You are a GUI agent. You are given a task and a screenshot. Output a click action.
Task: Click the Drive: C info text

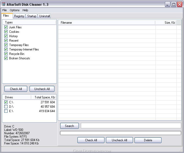(9, 126)
